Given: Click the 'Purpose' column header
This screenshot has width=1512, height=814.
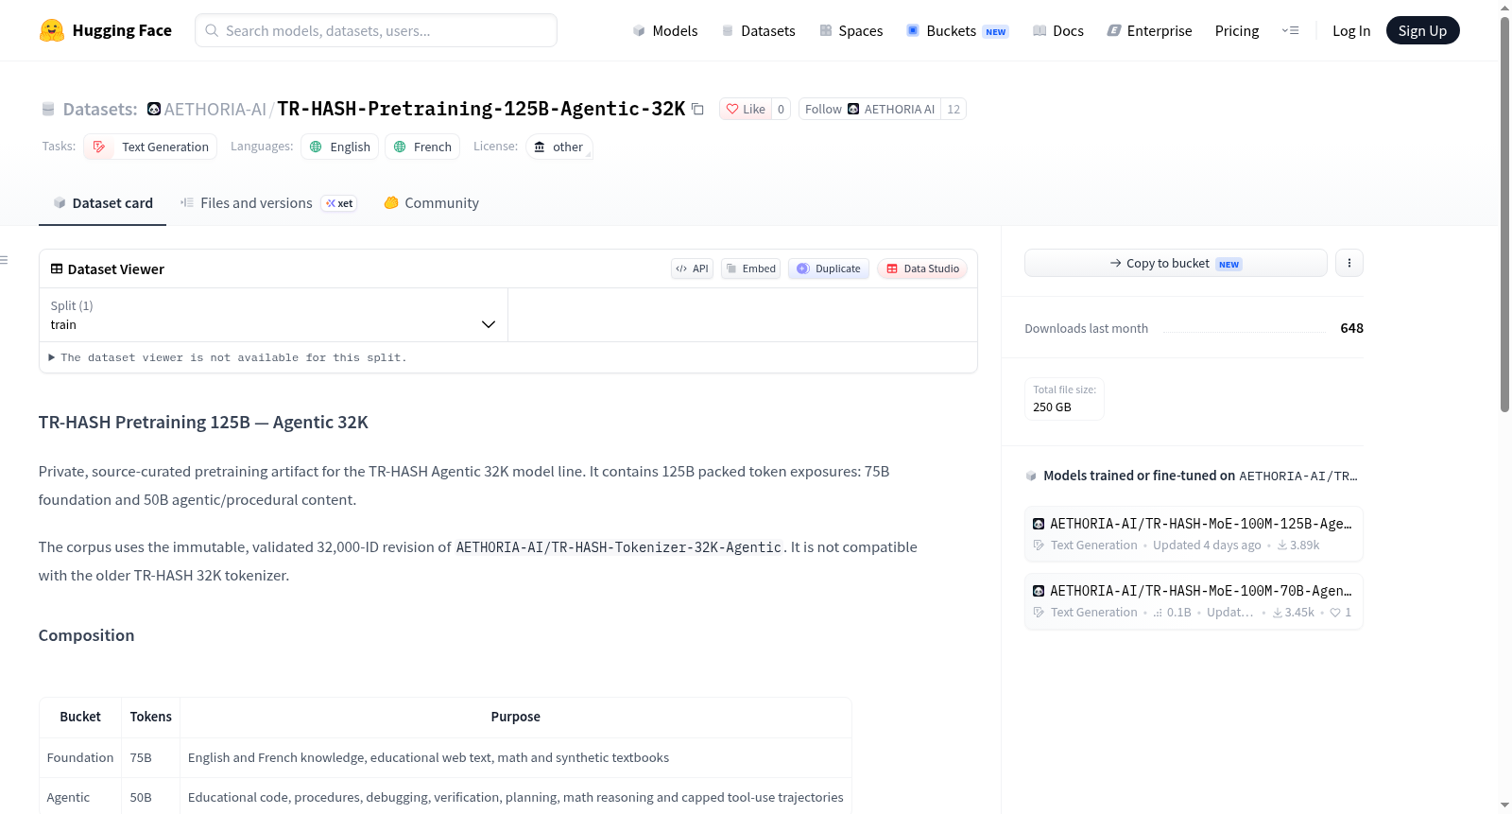Looking at the screenshot, I should pyautogui.click(x=516, y=717).
